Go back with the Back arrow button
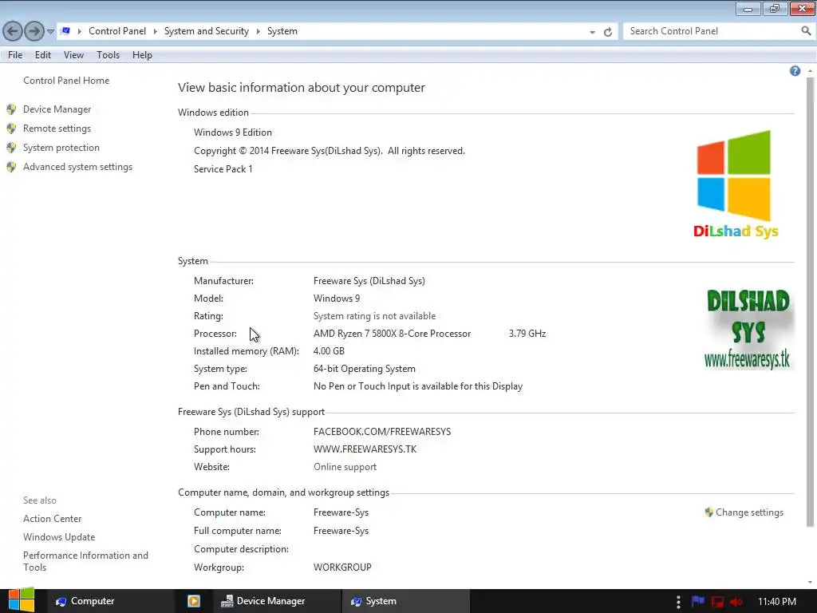This screenshot has height=613, width=817. (13, 31)
